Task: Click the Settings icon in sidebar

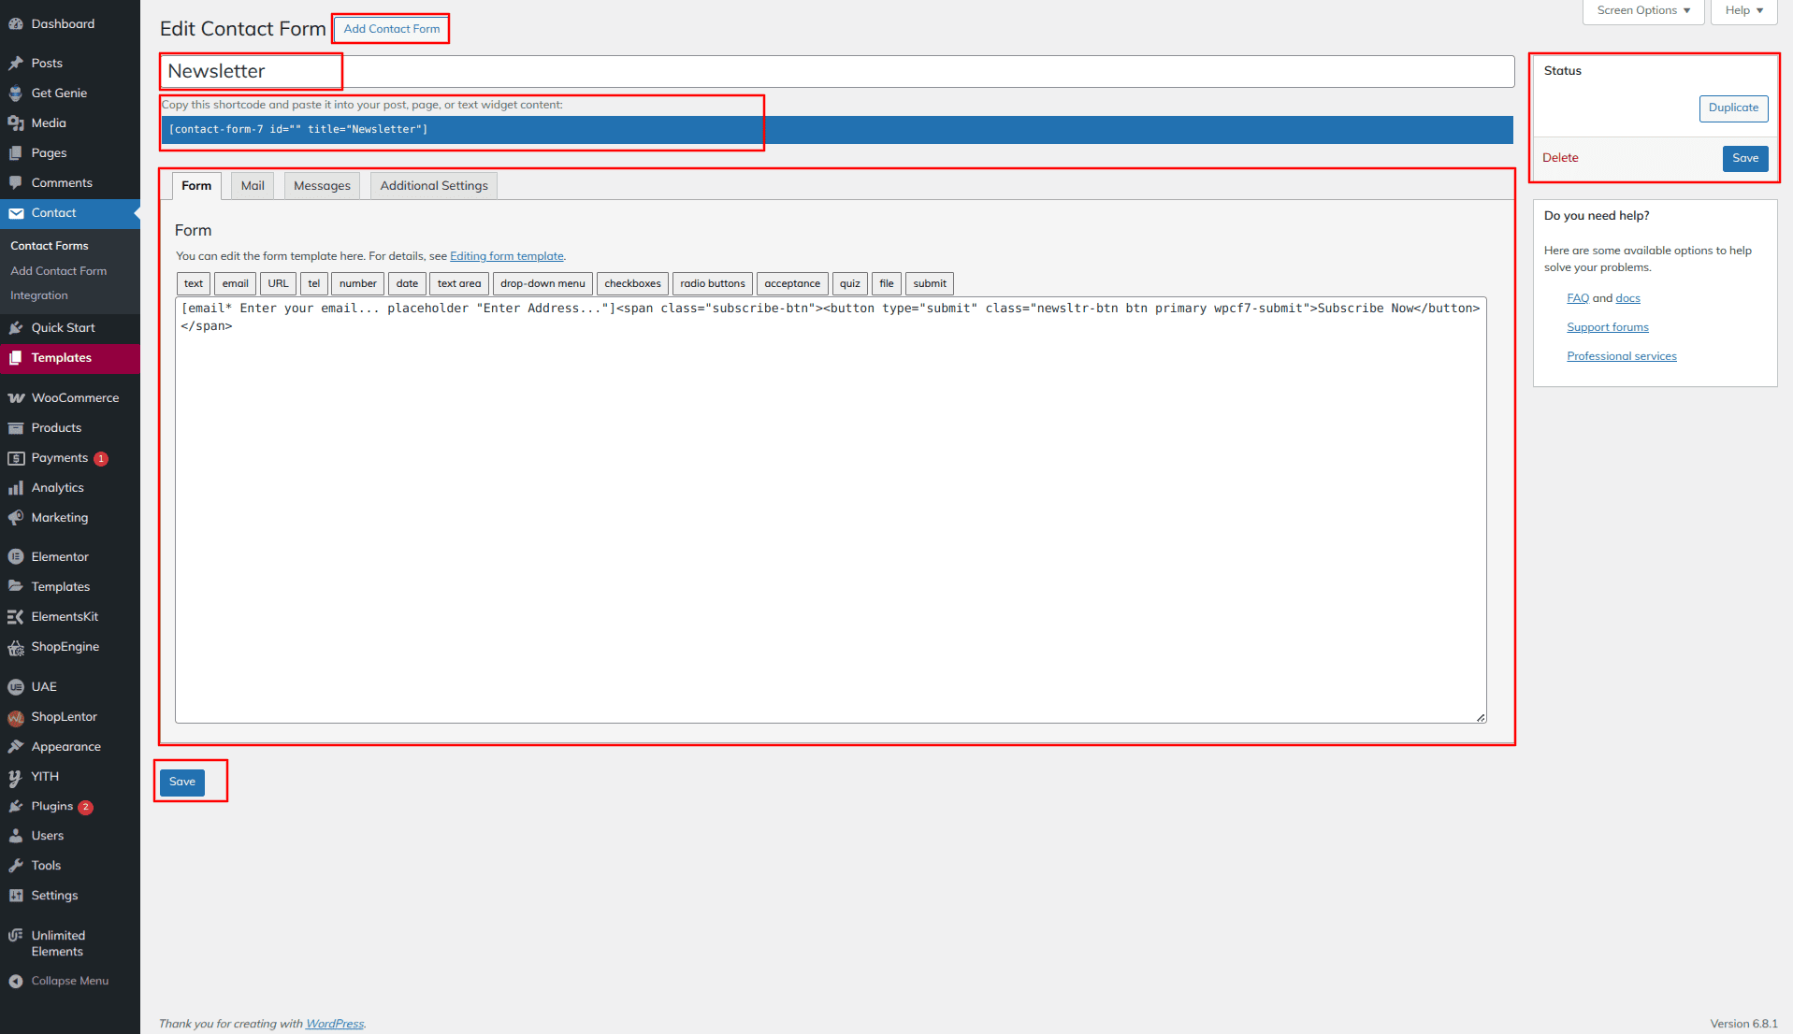Action: 16,896
